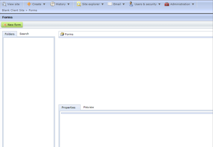Click the Site explorer magnifier icon
213x147 pixels.
click(x=79, y=4)
